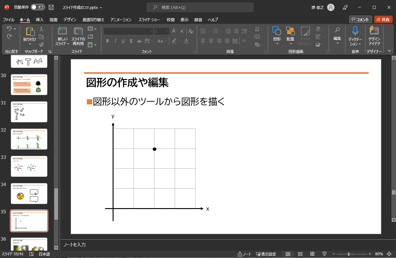This screenshot has height=258, width=396.
Task: Click the 日本語 language indicator
Action: pos(44,254)
